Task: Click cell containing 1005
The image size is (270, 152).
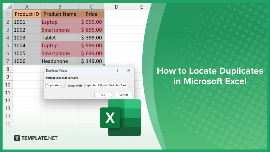Action: [x=27, y=53]
